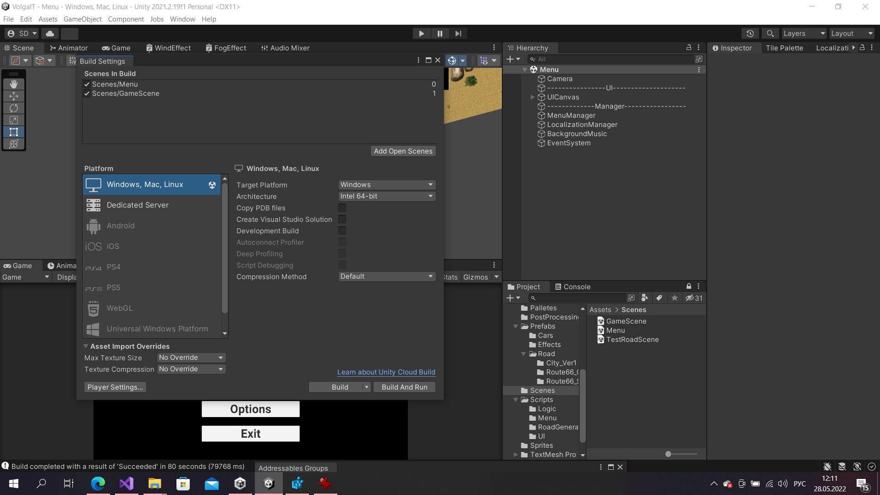Lock the Project panel
Image resolution: width=880 pixels, height=495 pixels.
(x=688, y=286)
